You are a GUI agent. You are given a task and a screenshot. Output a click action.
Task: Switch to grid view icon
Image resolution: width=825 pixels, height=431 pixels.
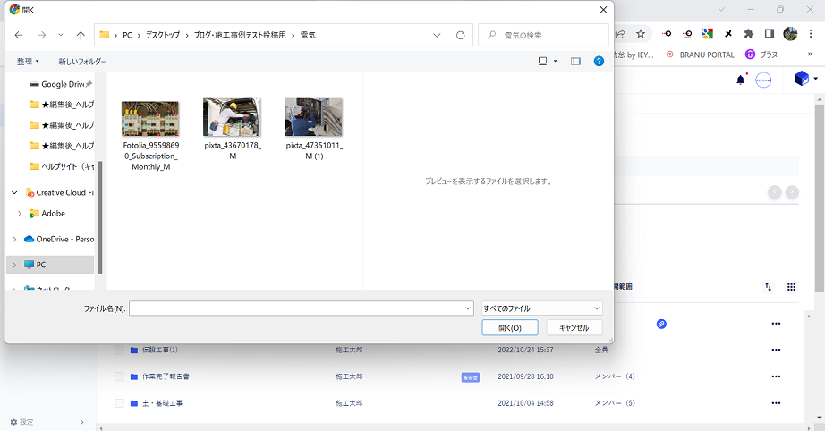point(791,287)
